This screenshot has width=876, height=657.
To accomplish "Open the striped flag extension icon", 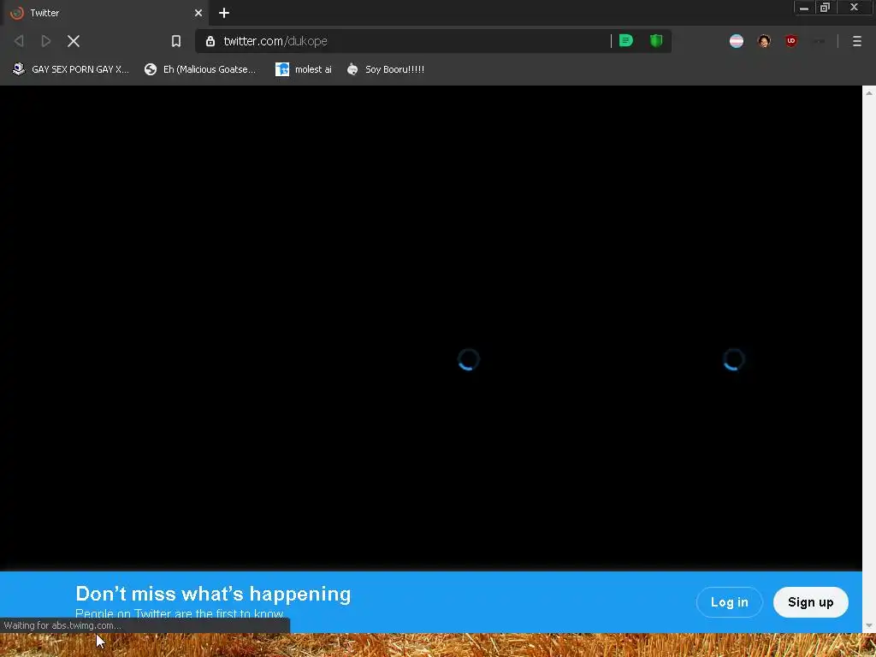I will click(x=737, y=41).
